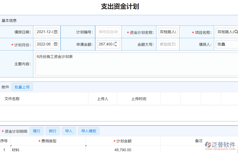
Task: Click the 备注 cell of row 1
Action: [199, 149]
